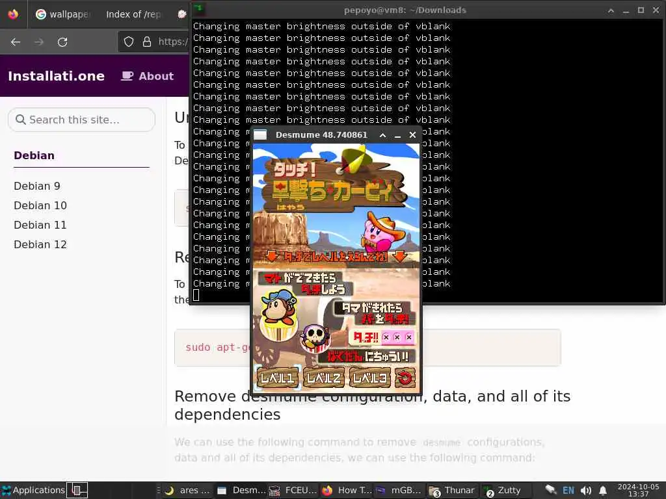
Task: Click the Desmume window menu icon
Action: click(x=260, y=135)
